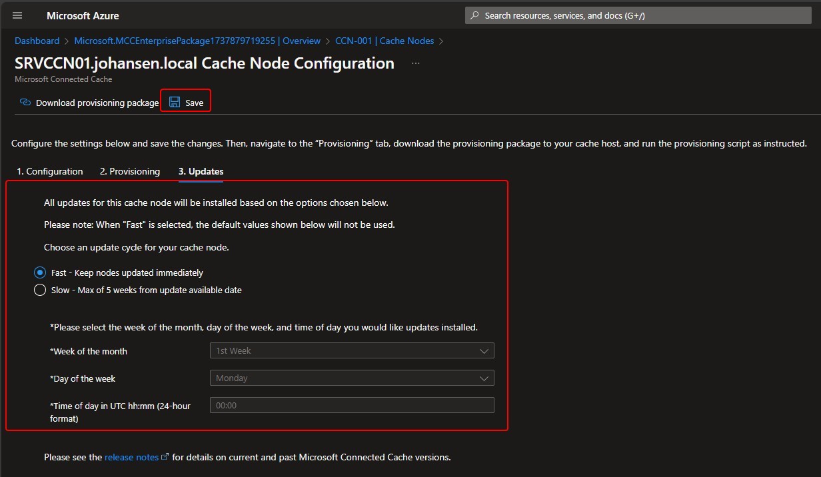Click the 'Microsoft Connected Cache' subtitle
The height and width of the screenshot is (477, 821).
pos(63,79)
